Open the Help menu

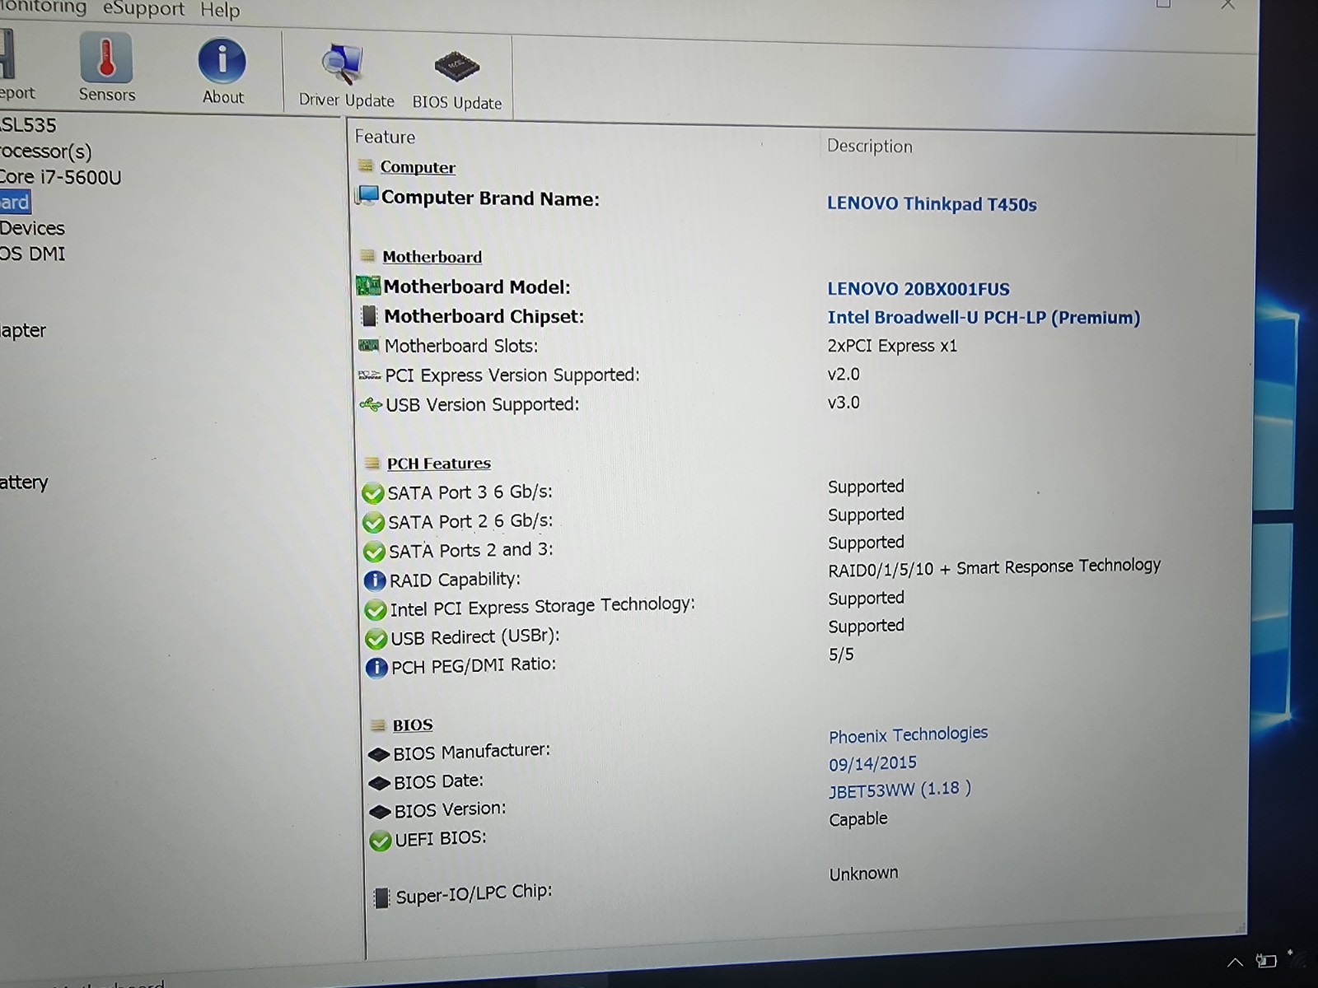(220, 11)
